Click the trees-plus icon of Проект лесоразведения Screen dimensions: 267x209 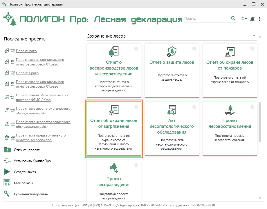tap(114, 168)
